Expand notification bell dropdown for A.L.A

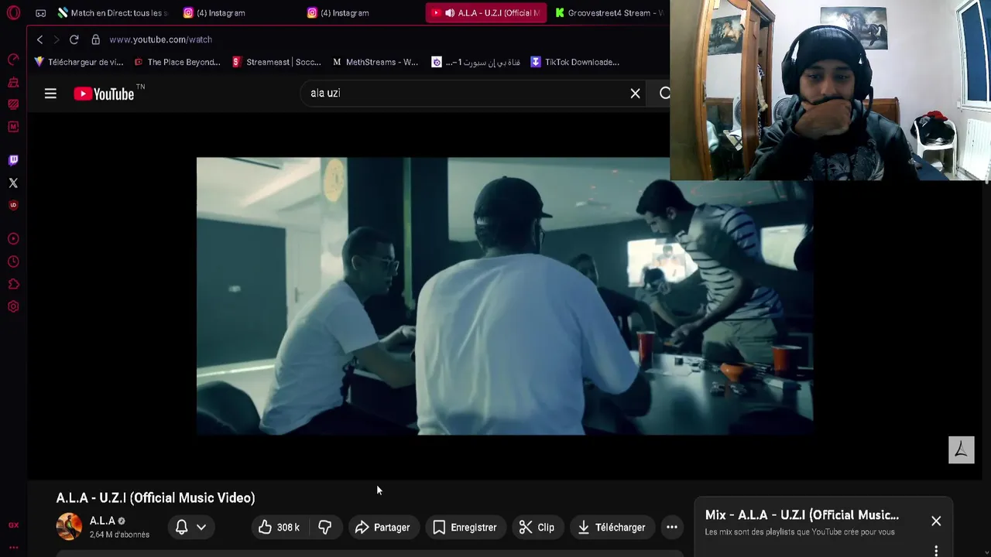click(190, 527)
